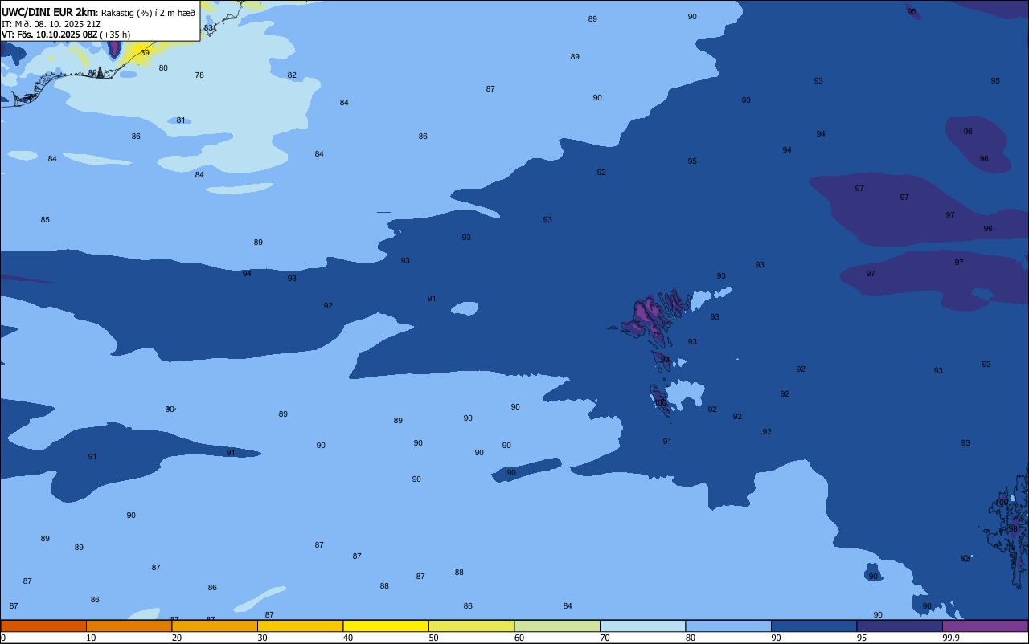Screen dimensions: 1029x644
Task: Click the +35 h forecast offset text
Action: 115,35
